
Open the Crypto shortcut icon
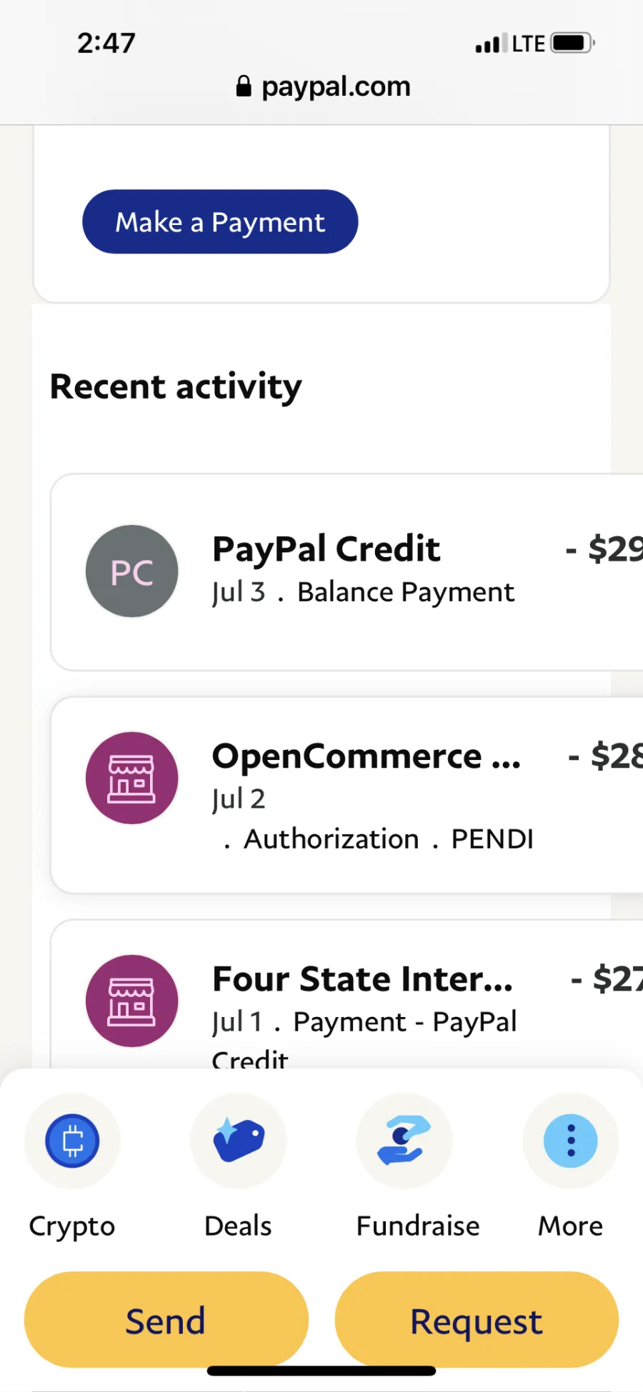72,1141
